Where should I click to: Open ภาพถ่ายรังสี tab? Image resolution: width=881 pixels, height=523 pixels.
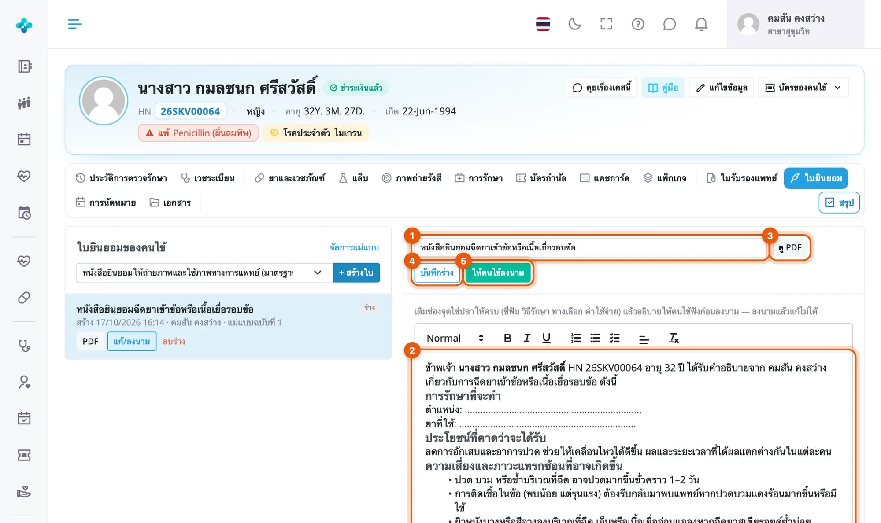click(411, 178)
